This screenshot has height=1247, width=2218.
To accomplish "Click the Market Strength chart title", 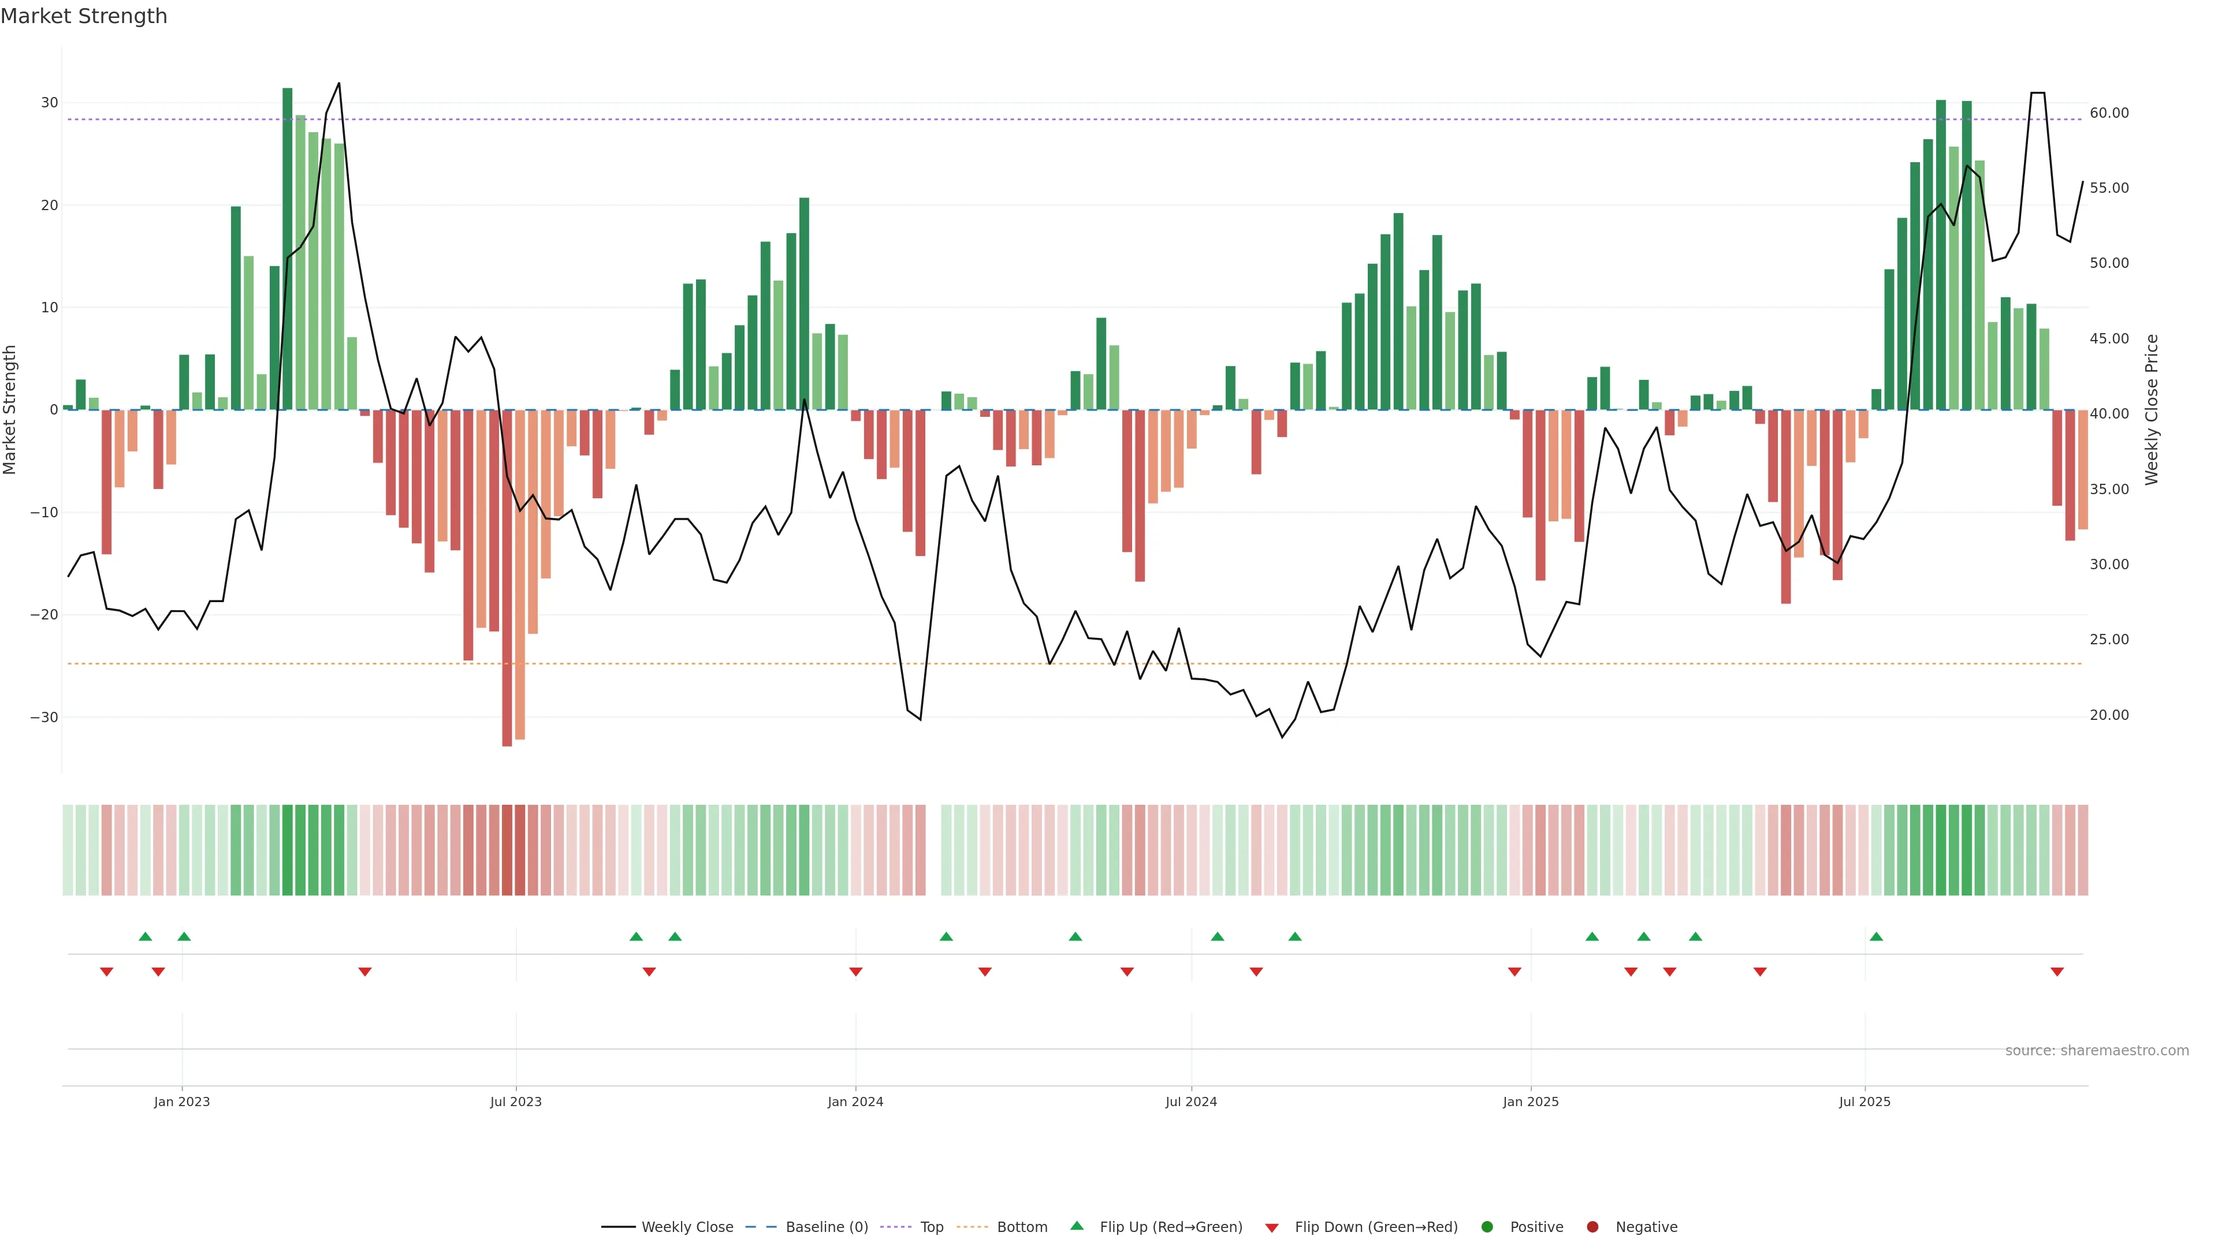I will pos(84,16).
